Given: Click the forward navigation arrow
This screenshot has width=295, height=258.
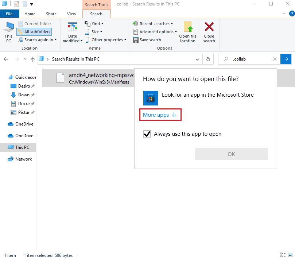Looking at the screenshot, I should 17,59.
